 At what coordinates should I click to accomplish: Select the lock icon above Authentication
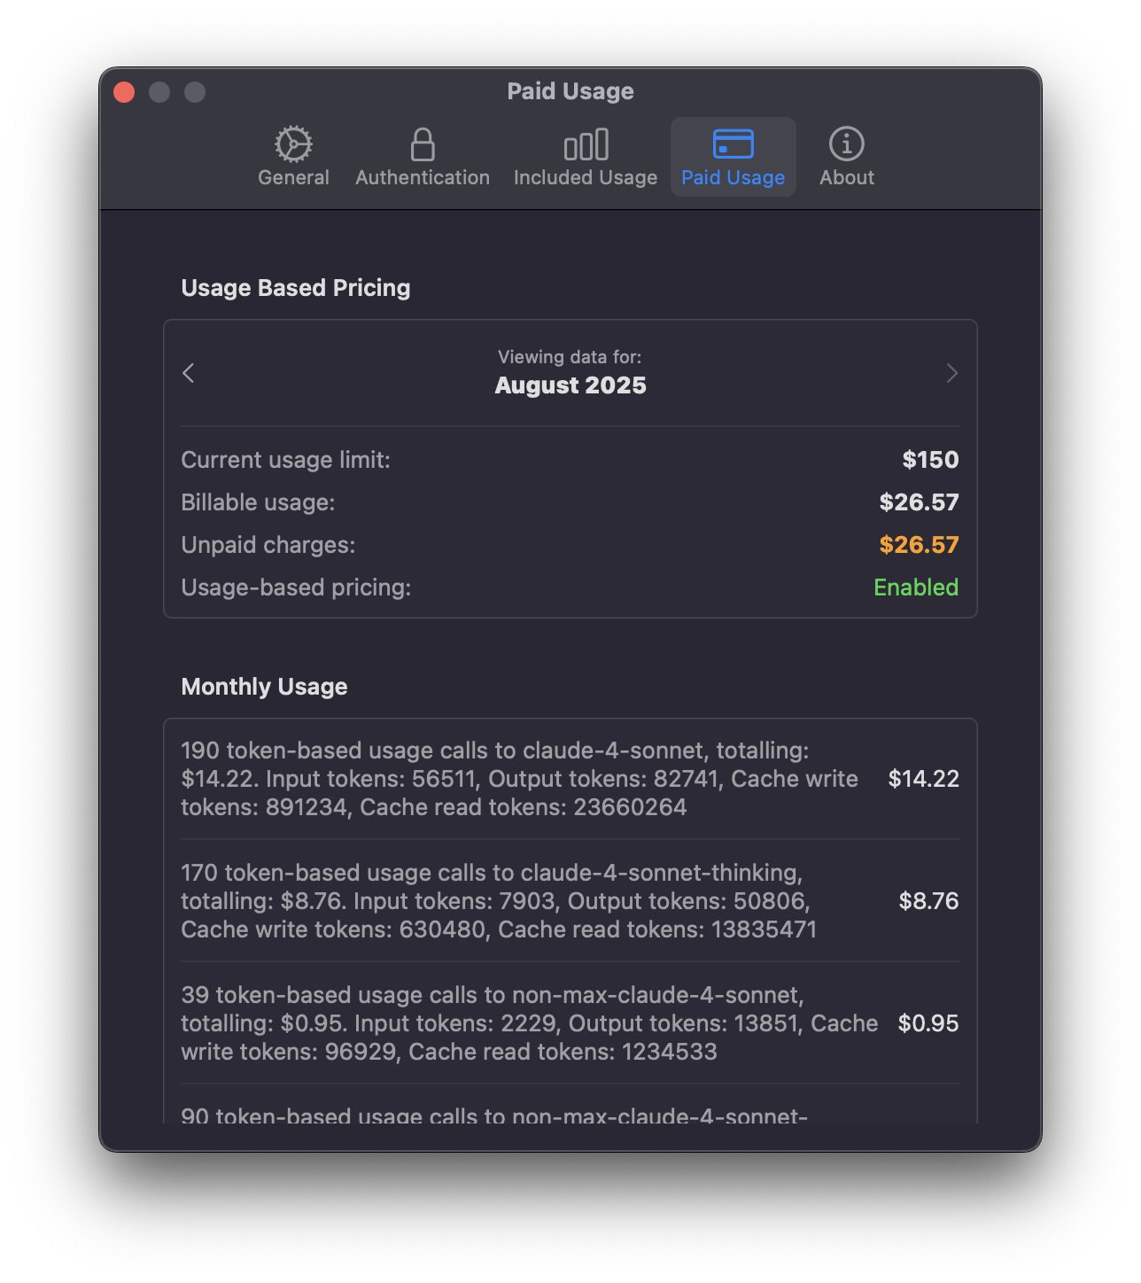coord(422,144)
